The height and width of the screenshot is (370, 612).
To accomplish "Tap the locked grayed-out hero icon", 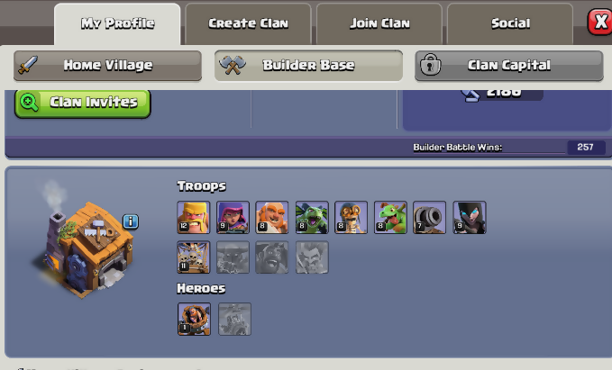I will pos(234,319).
